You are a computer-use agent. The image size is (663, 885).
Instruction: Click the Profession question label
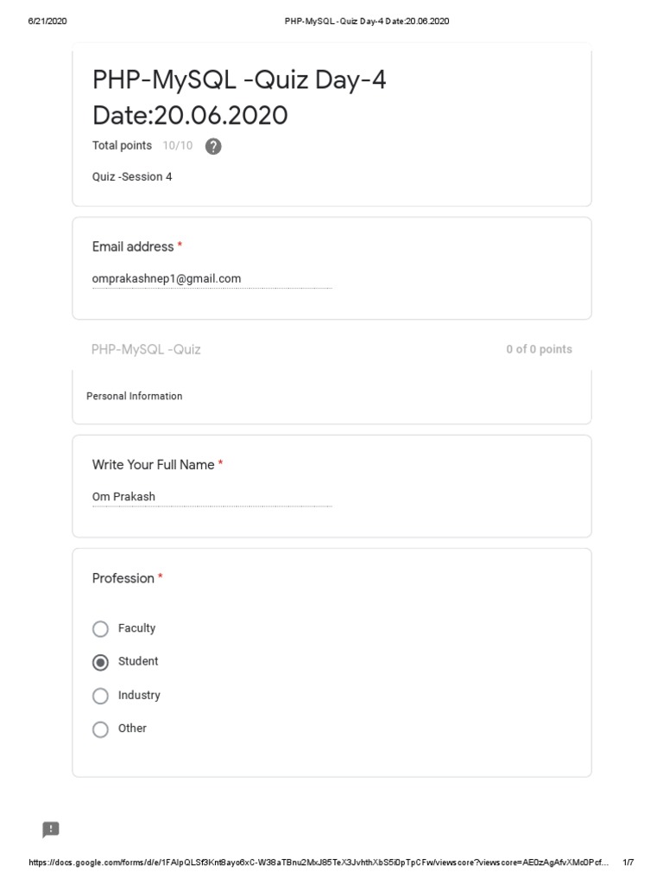pos(123,578)
